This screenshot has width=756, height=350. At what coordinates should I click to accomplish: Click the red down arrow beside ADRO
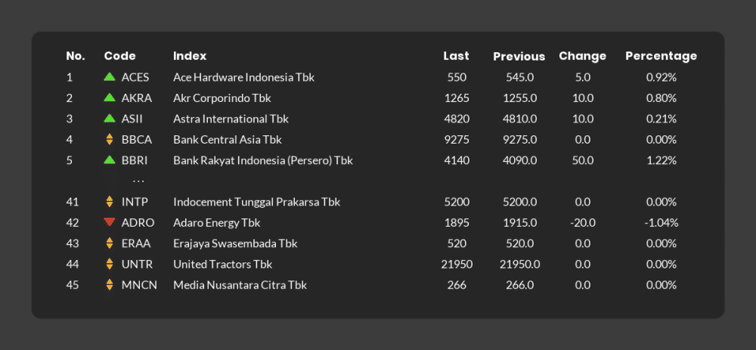(x=110, y=222)
